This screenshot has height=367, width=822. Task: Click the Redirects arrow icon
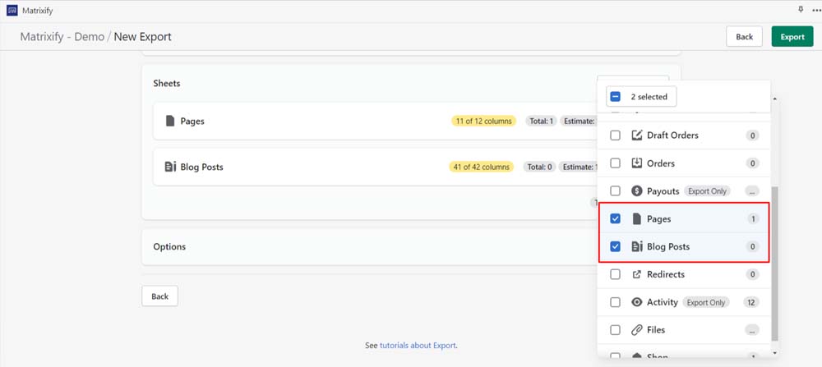click(636, 274)
